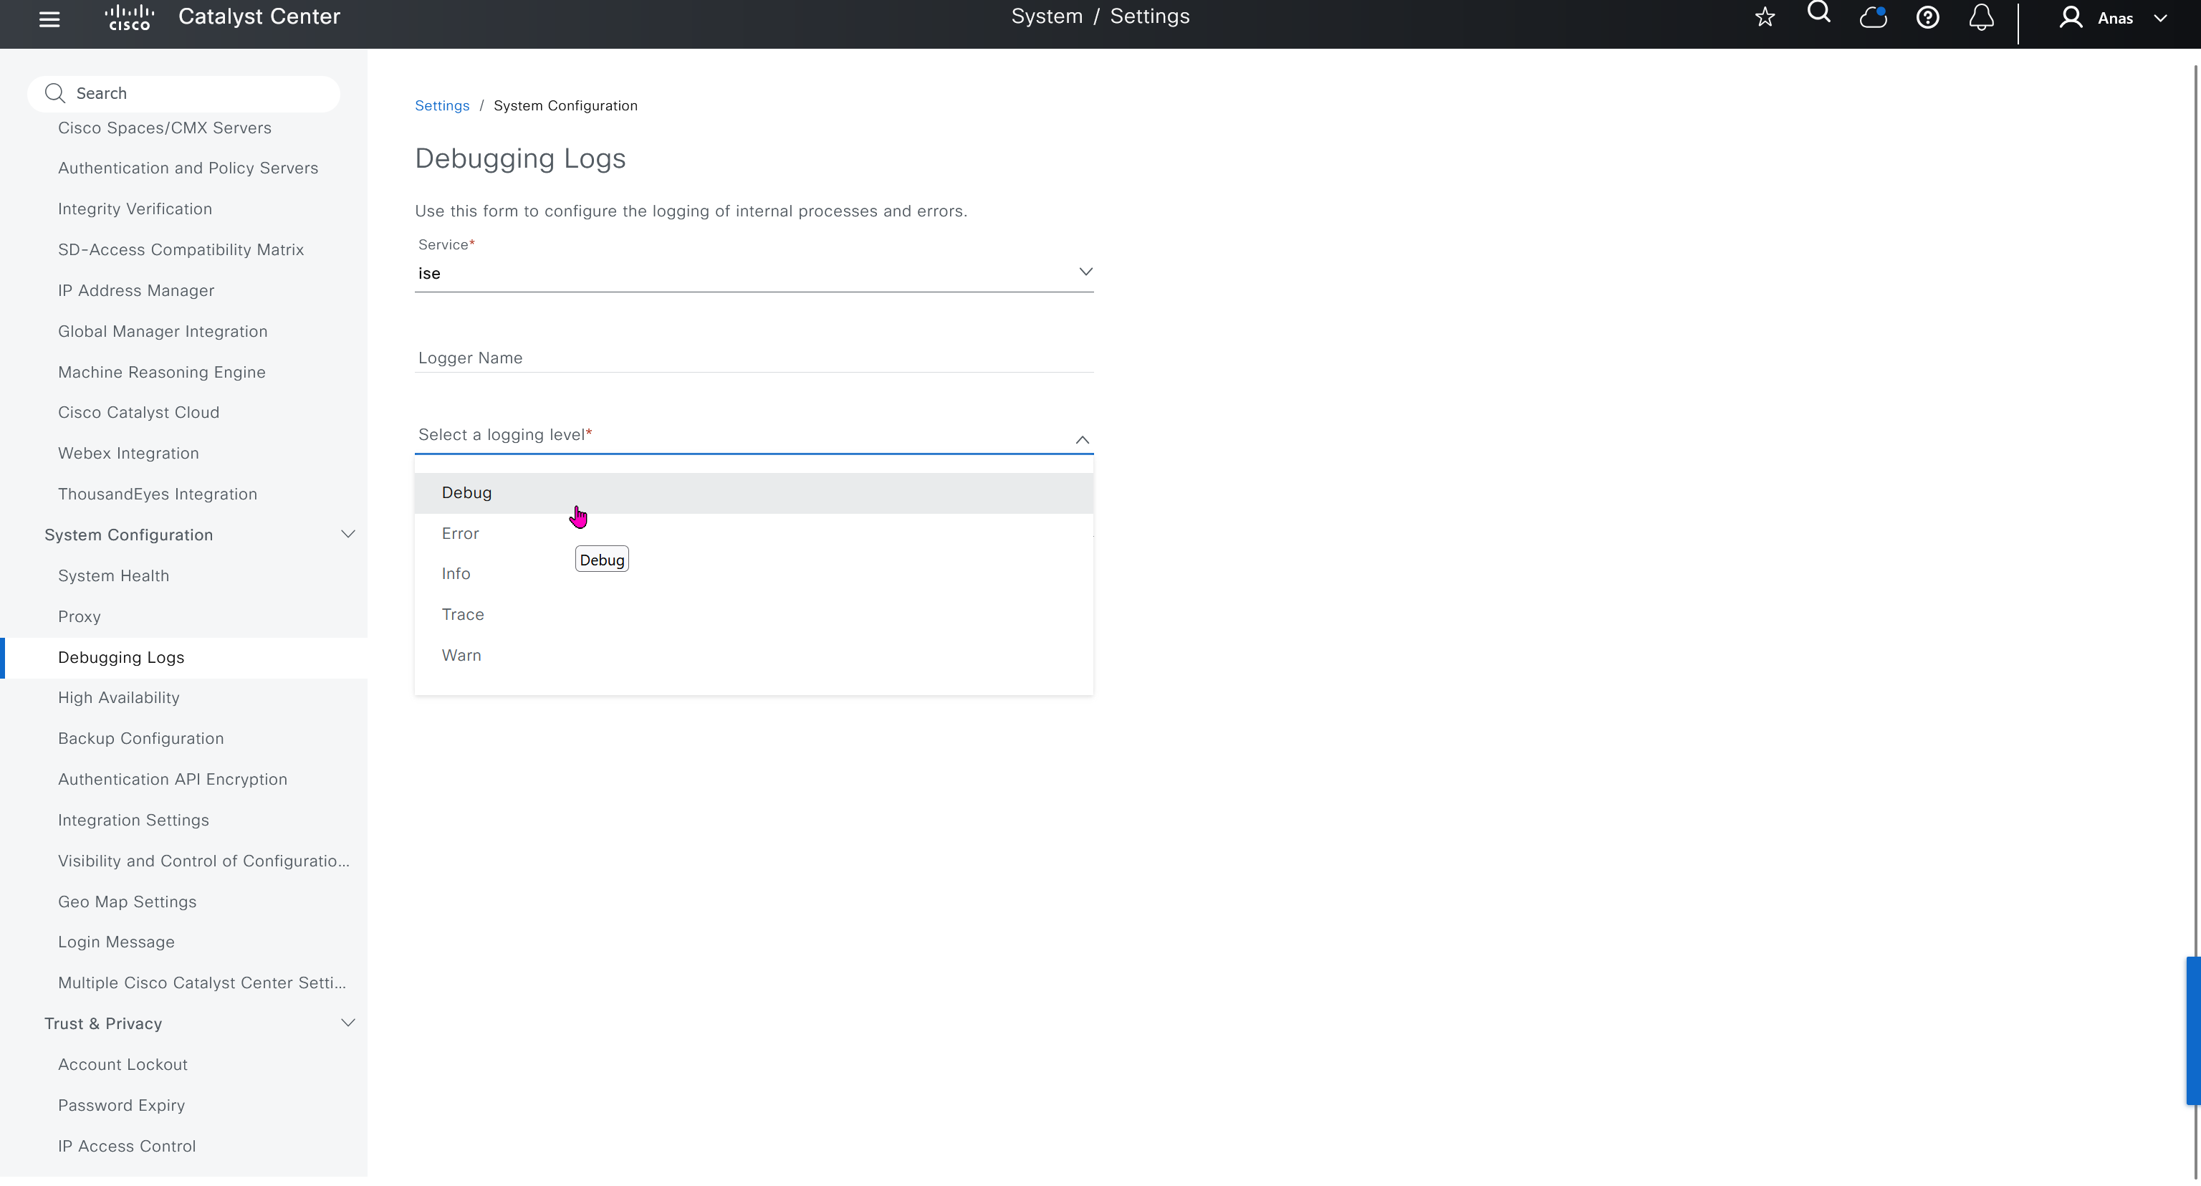Screen dimensions: 2201x1186
Task: Click the cloud status icon
Action: click(x=1873, y=17)
